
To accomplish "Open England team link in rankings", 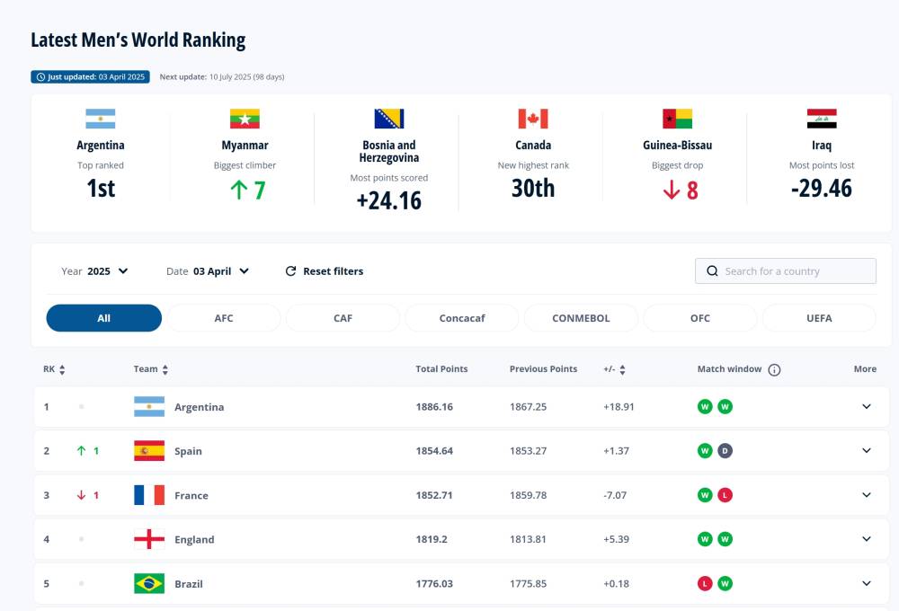I will pos(194,540).
